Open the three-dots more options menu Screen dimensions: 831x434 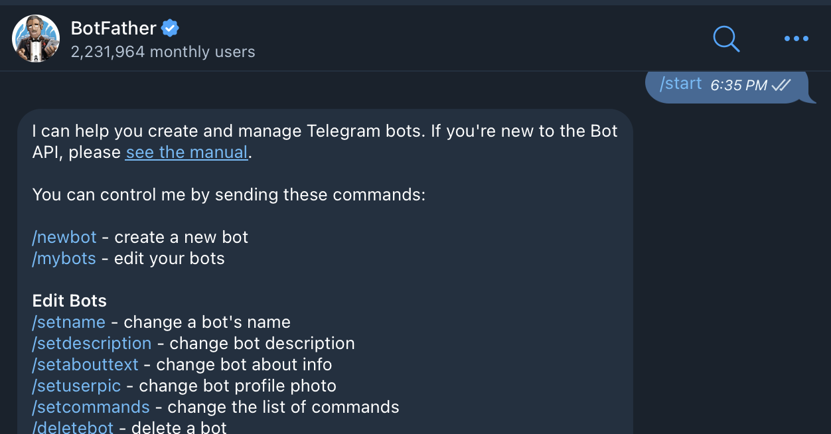(x=796, y=38)
